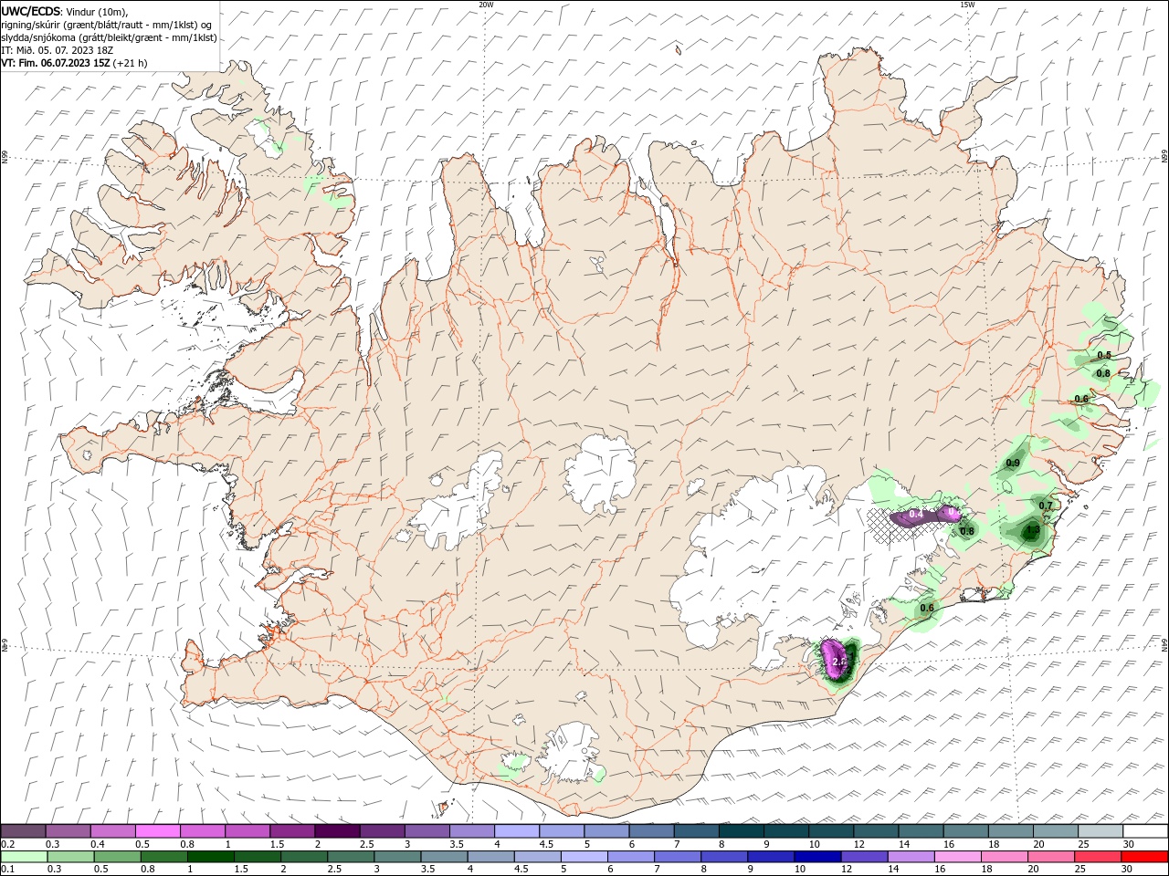Image resolution: width=1169 pixels, height=876 pixels.
Task: Click the 1.3 precipitation value on the map
Action: click(1032, 529)
